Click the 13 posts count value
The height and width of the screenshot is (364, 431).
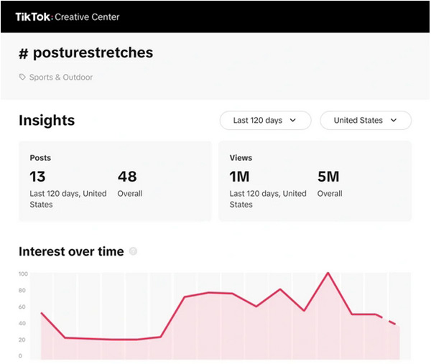point(37,177)
